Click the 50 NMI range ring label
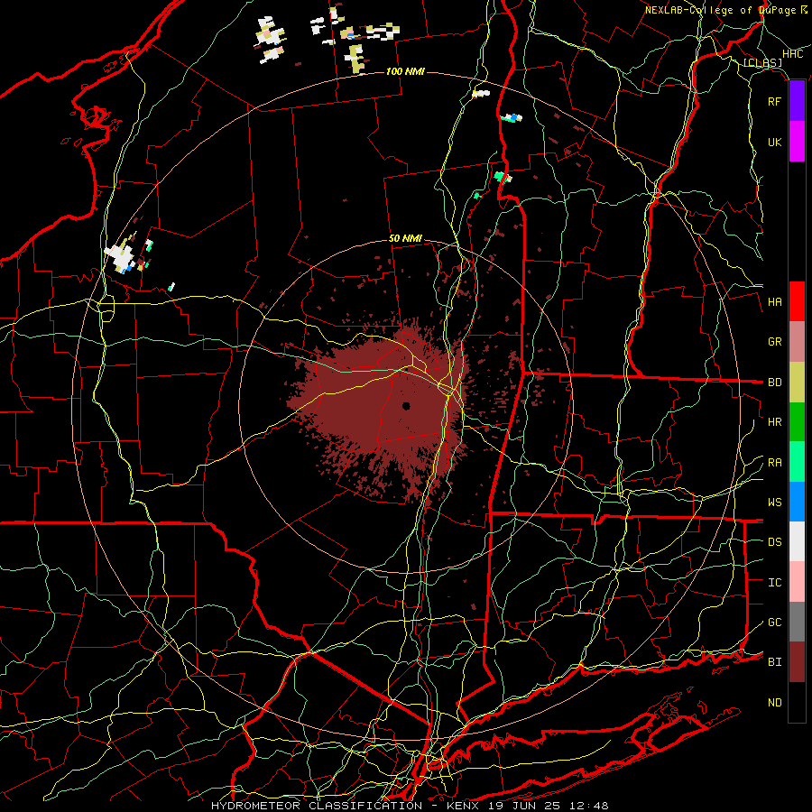This screenshot has width=812, height=812. pyautogui.click(x=405, y=239)
